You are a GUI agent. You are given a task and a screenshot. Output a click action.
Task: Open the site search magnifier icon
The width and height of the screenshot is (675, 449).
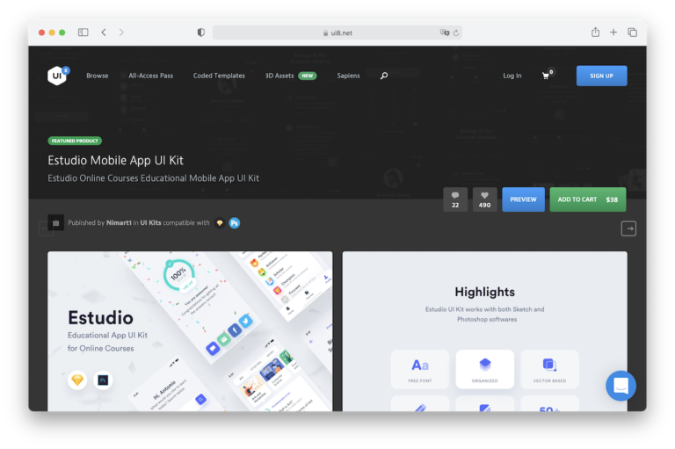pos(384,76)
